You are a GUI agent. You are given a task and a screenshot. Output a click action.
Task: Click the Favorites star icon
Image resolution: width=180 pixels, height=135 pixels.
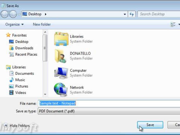(8, 35)
